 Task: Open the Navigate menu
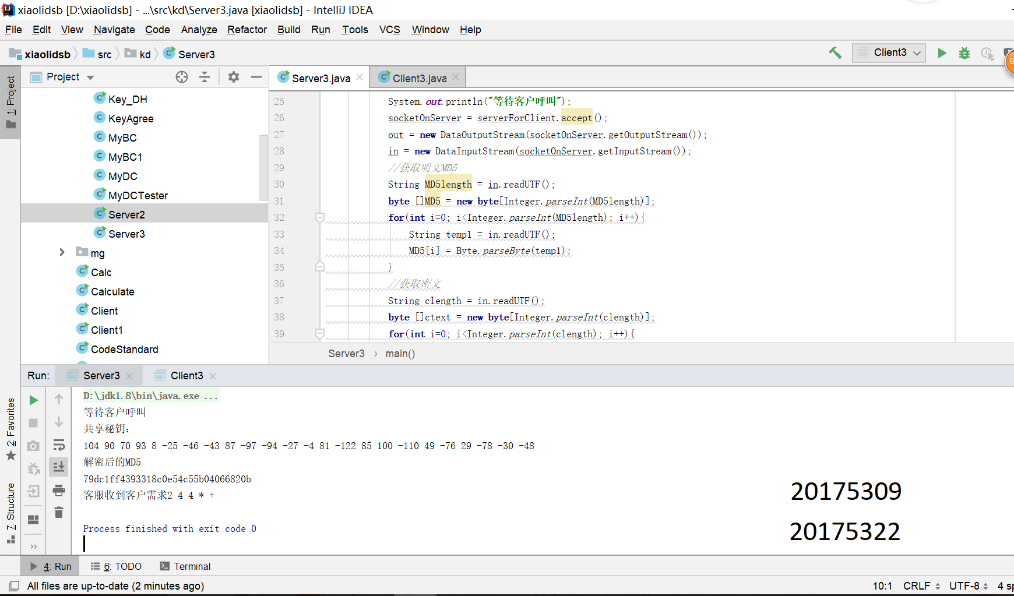114,30
